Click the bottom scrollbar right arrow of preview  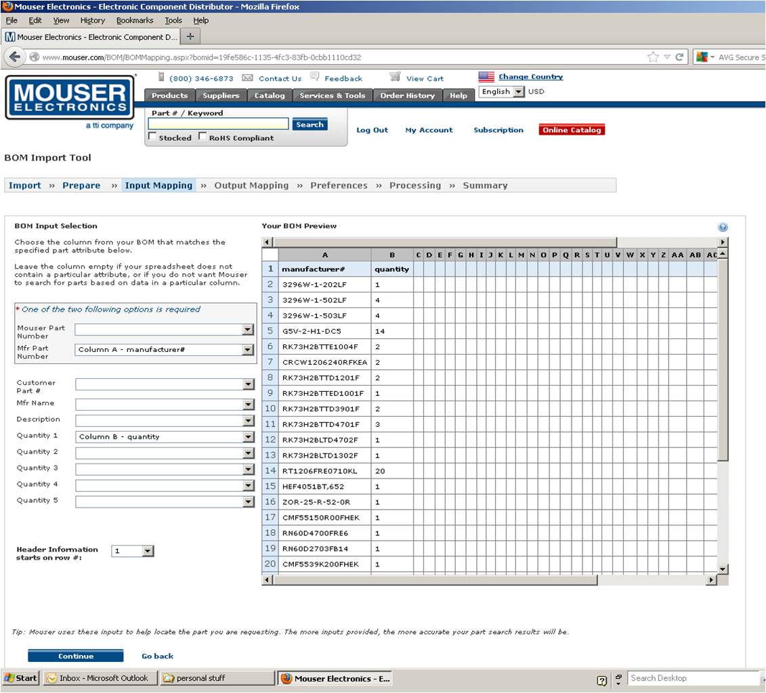click(x=711, y=580)
